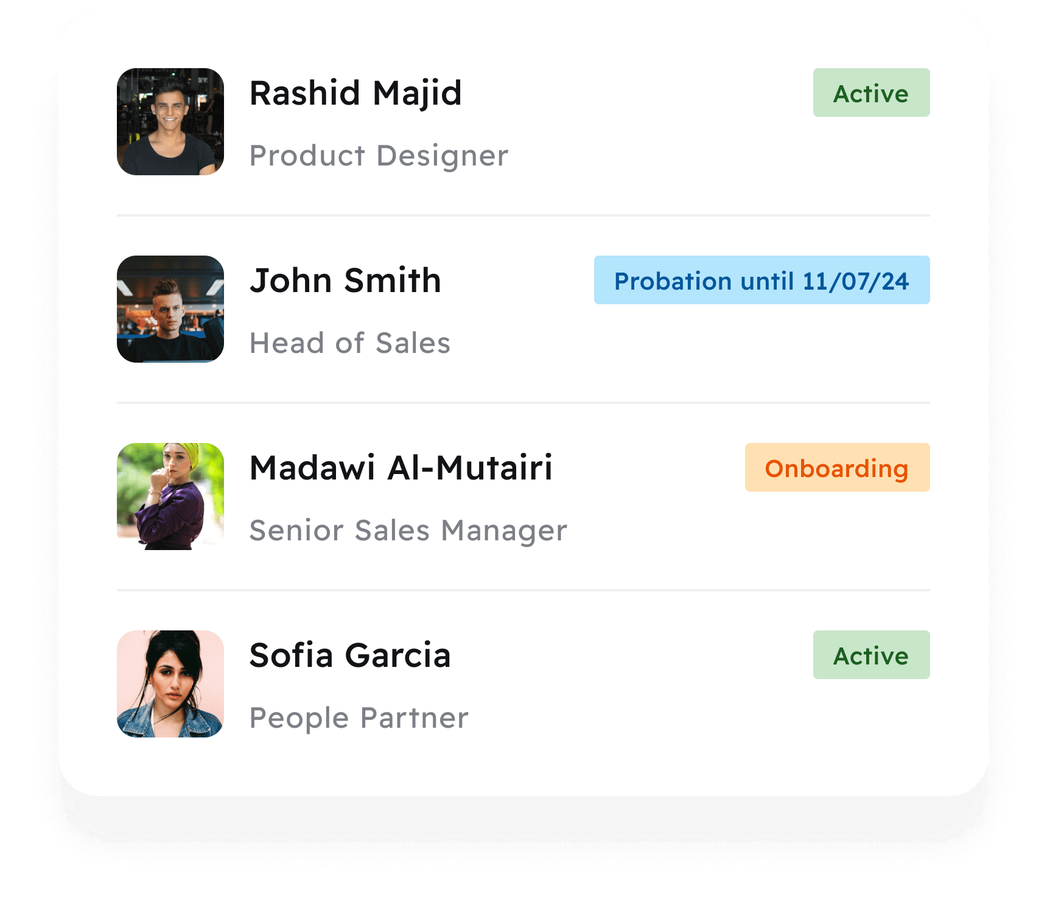This screenshot has height=903, width=1047.
Task: Click the Product Designer job title
Action: [377, 156]
